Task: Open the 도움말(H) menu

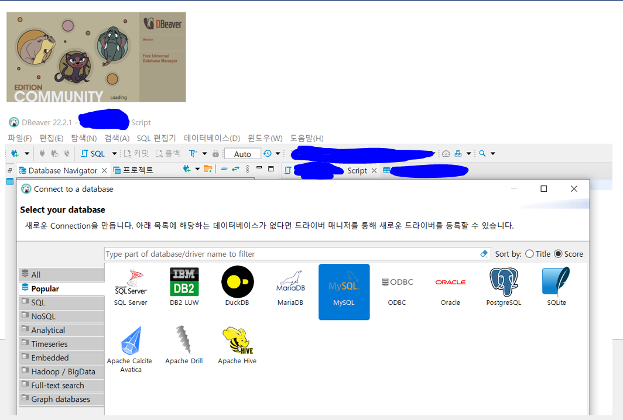Action: 307,138
